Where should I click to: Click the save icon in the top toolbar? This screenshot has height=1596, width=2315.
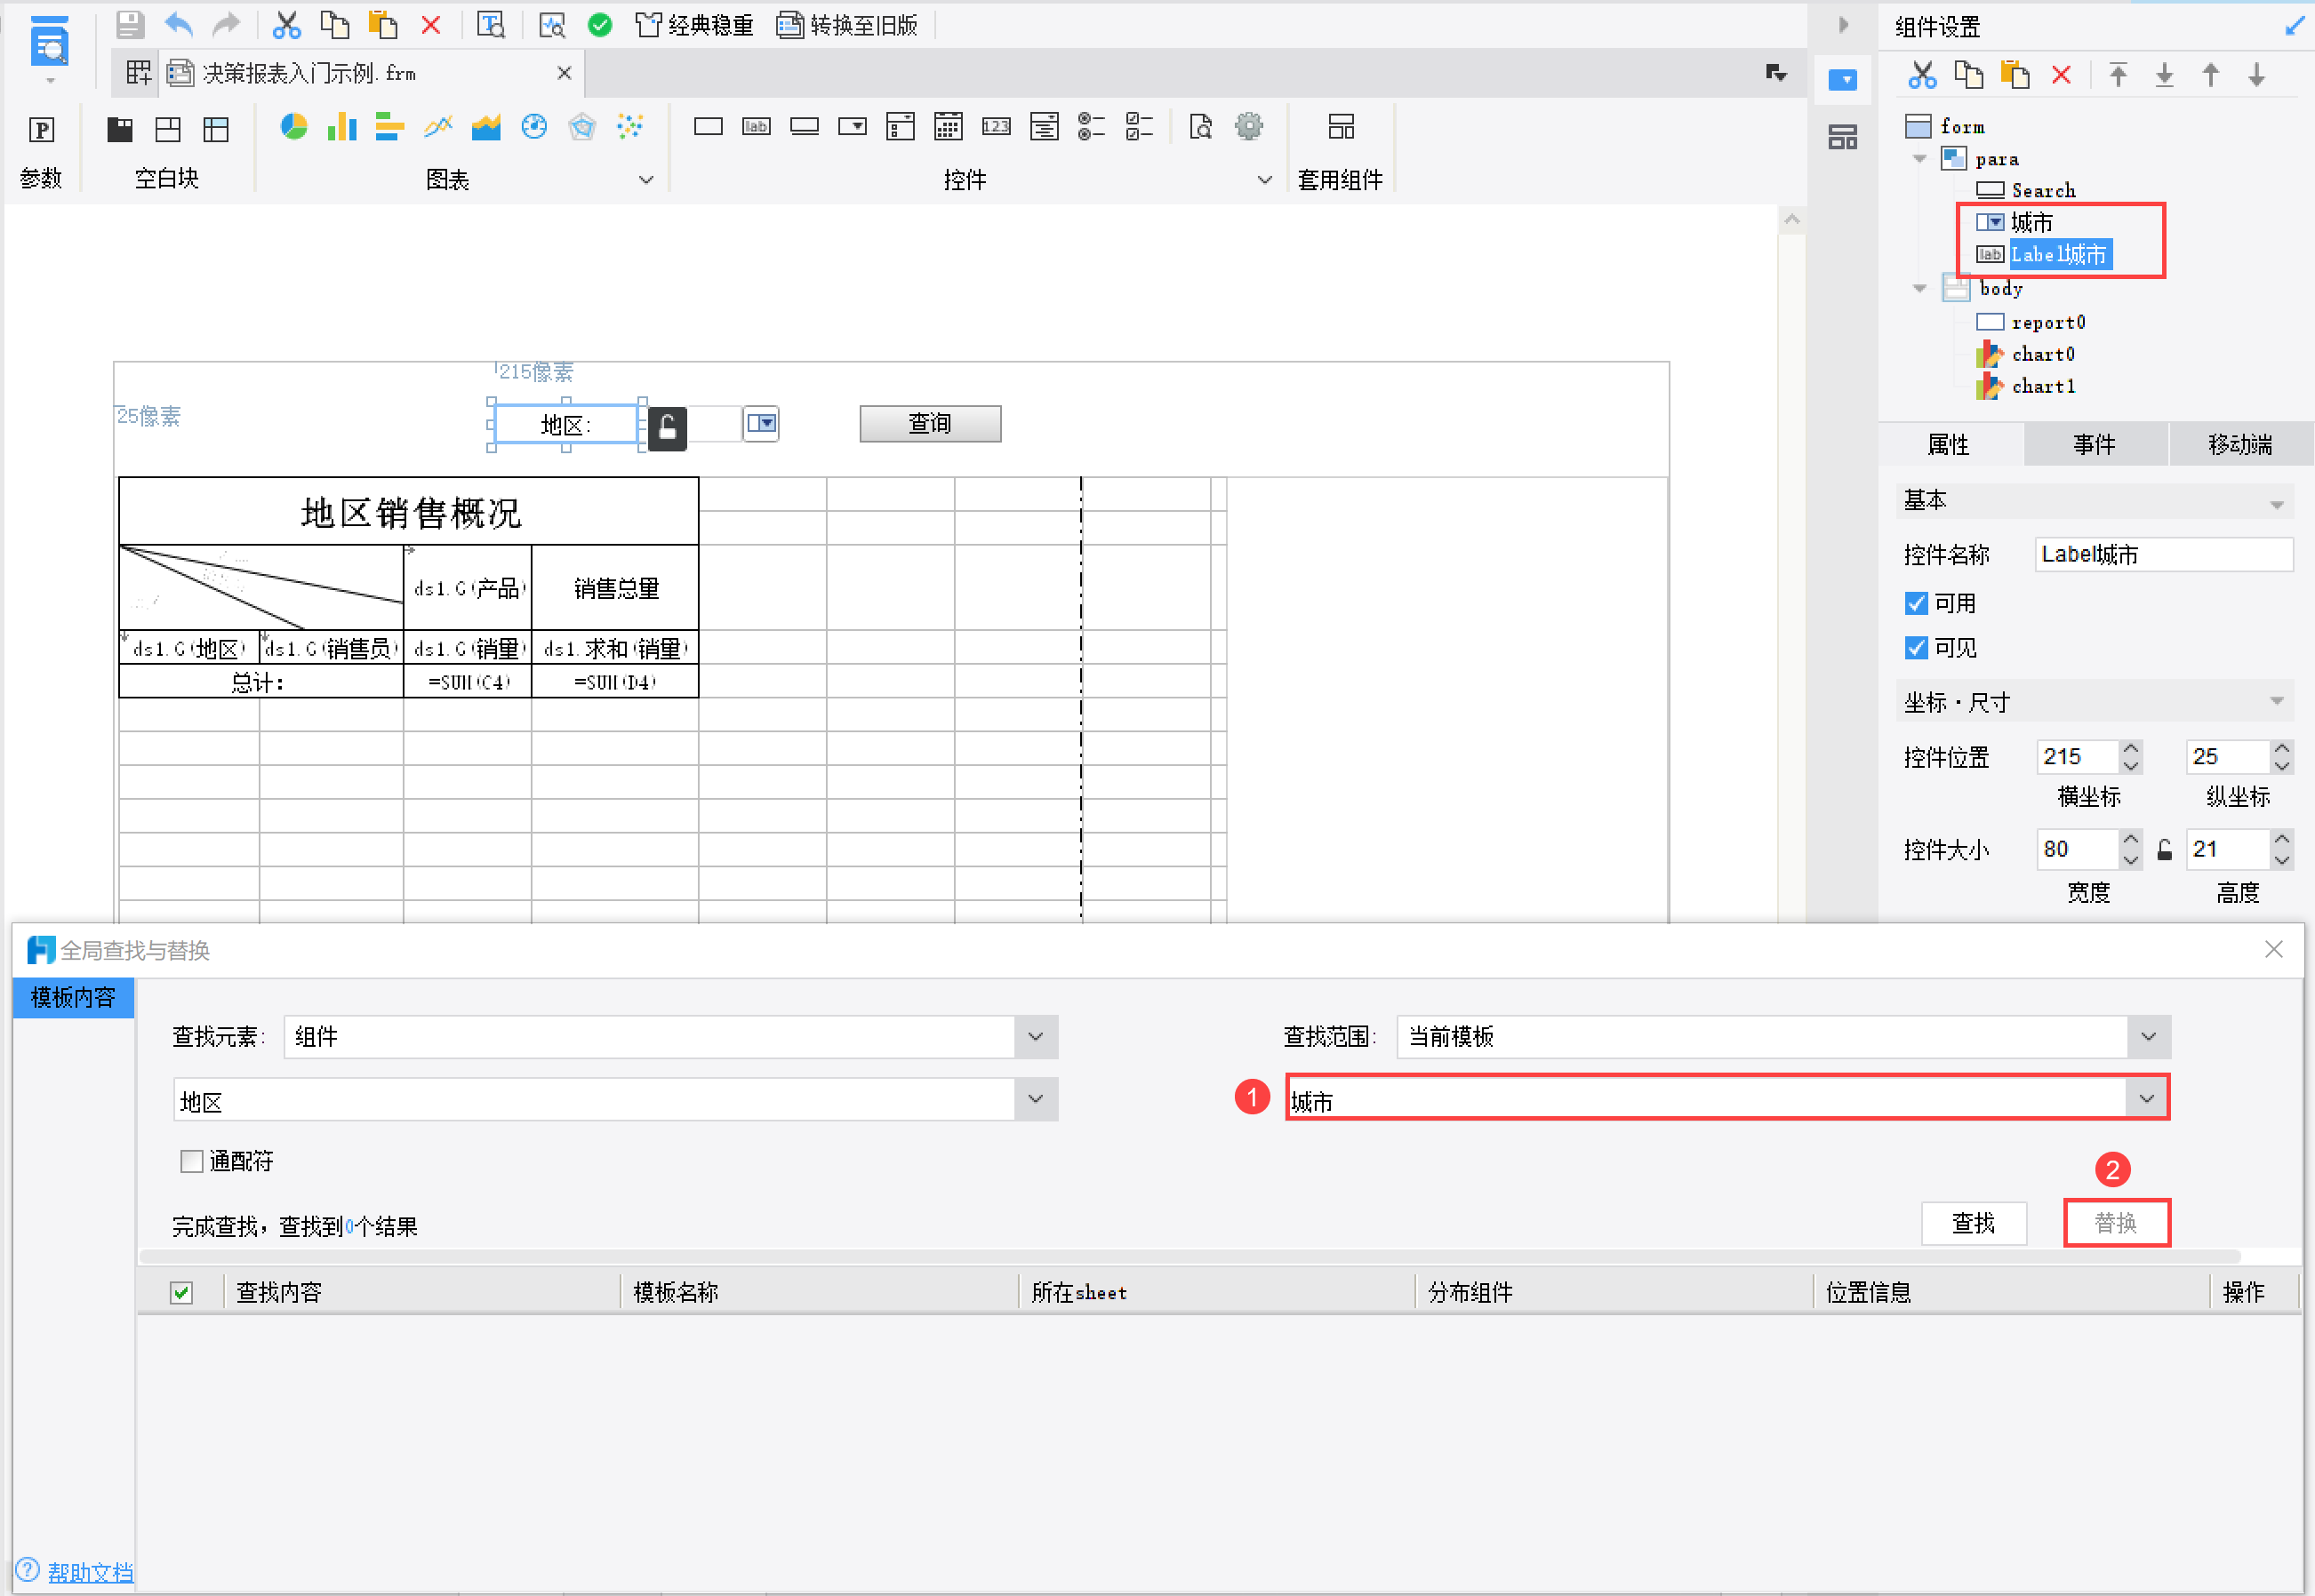pyautogui.click(x=130, y=24)
